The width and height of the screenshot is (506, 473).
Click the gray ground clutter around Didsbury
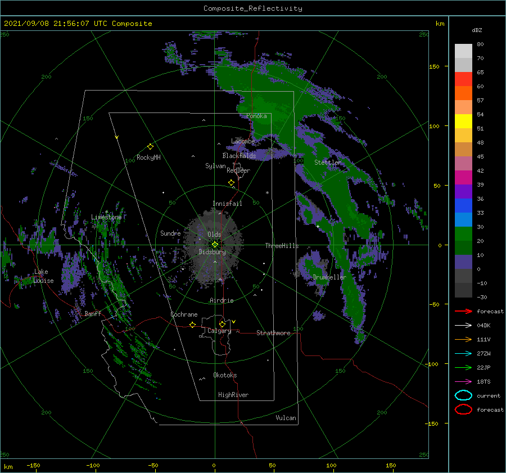pos(213,247)
